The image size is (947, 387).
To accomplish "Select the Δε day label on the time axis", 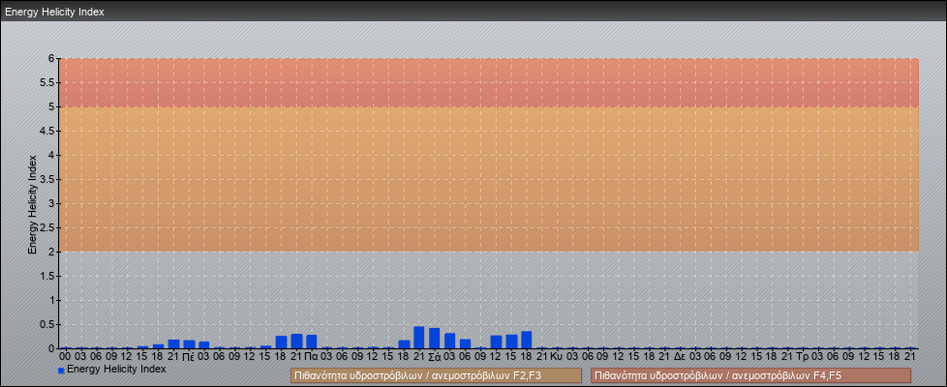I will pyautogui.click(x=680, y=356).
